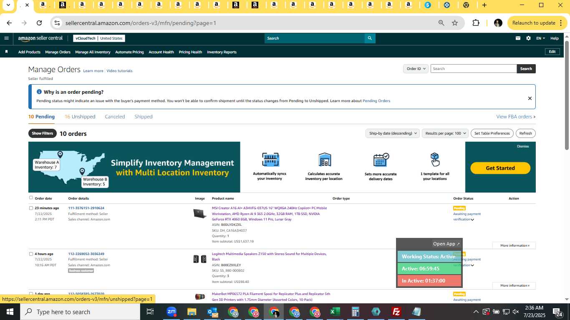Click the order ID search input field
The width and height of the screenshot is (570, 320).
[474, 69]
